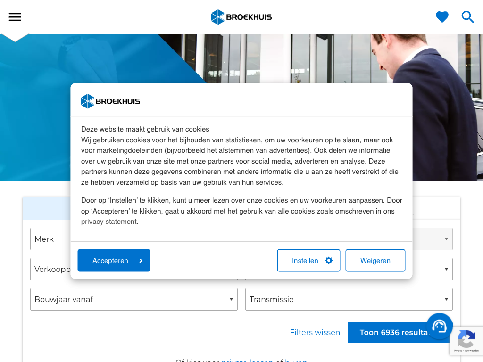Show the 6936 results button
This screenshot has height=362, width=483.
[394, 332]
